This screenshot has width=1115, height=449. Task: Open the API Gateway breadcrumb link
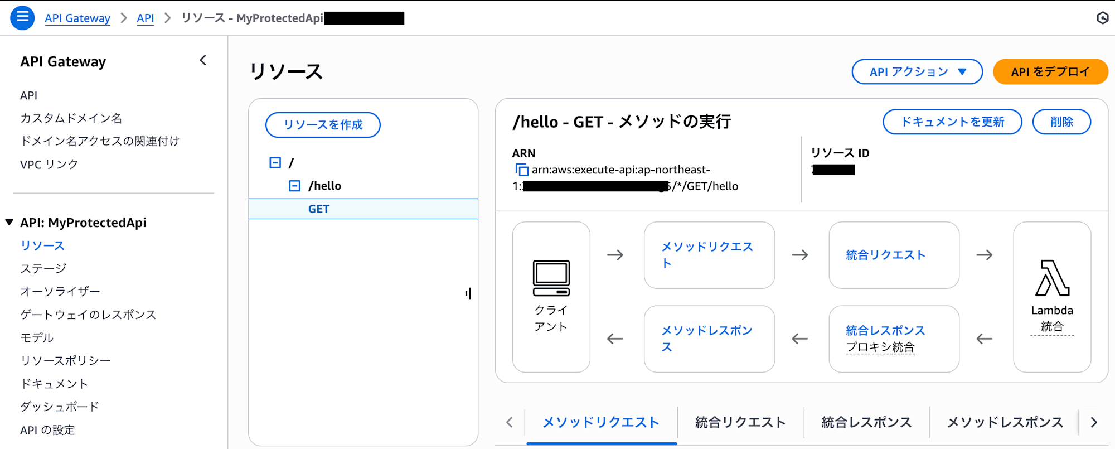tap(77, 18)
